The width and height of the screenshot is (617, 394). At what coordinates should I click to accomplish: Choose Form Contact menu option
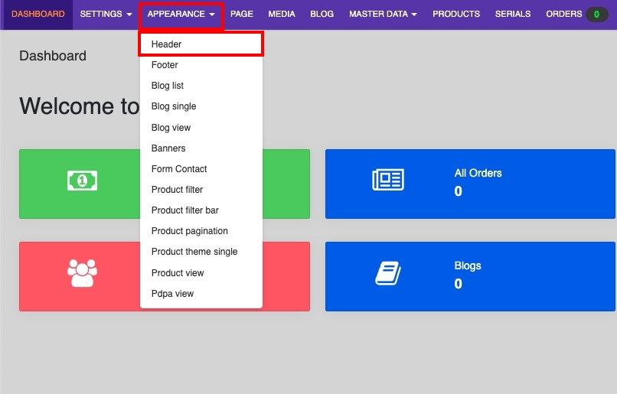pos(179,169)
